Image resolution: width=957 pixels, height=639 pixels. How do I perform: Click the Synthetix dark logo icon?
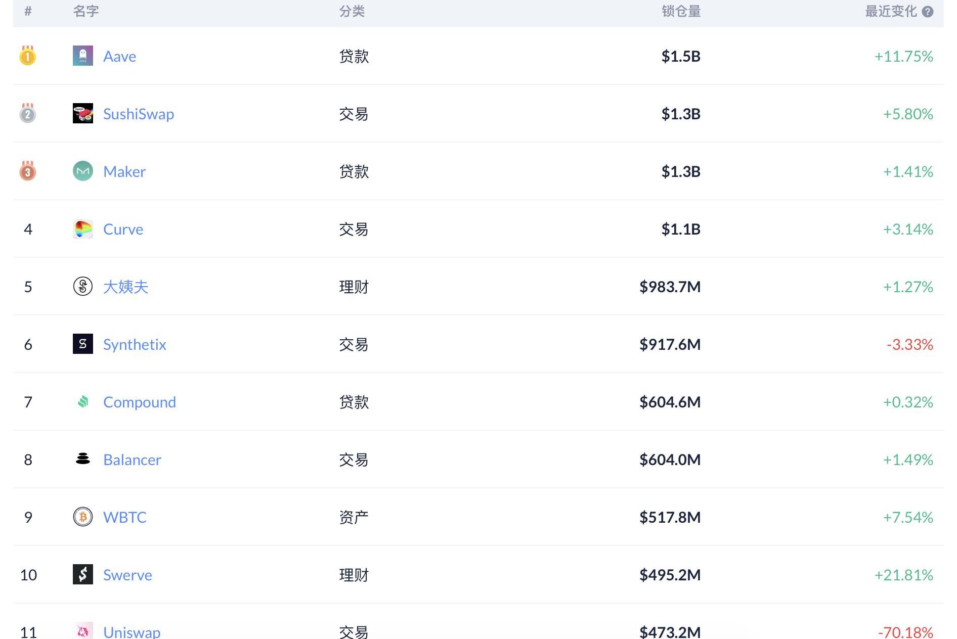click(83, 344)
